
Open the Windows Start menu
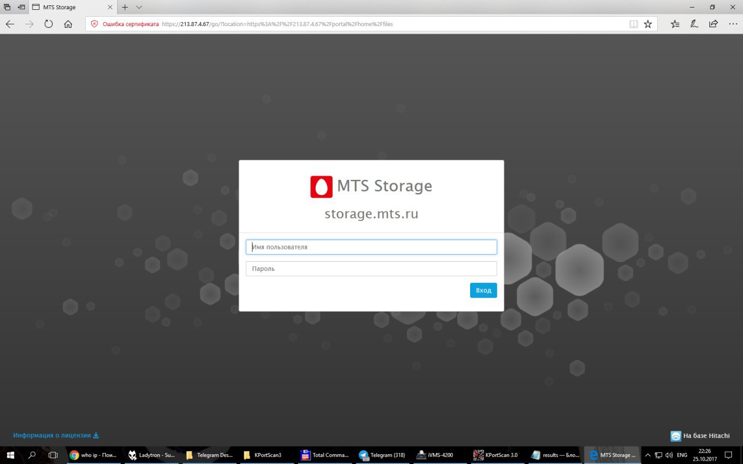click(10, 455)
